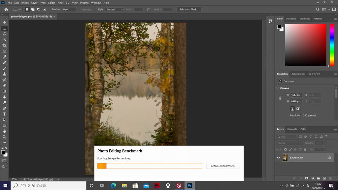Open the Filter menu
Viewport: 338px width, 190px height.
pos(60,3)
